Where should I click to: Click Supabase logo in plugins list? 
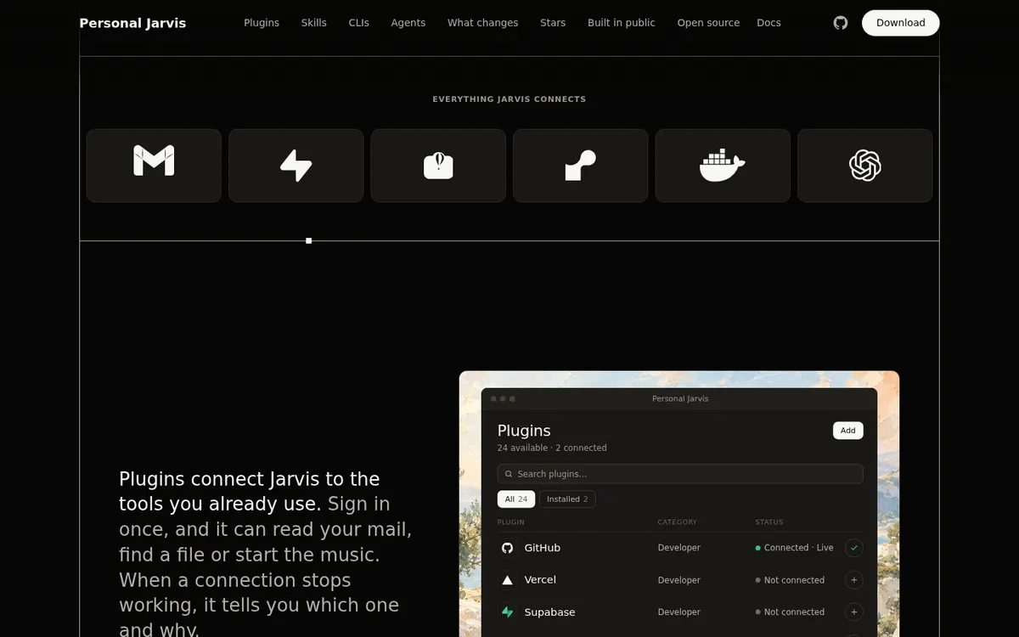508,612
